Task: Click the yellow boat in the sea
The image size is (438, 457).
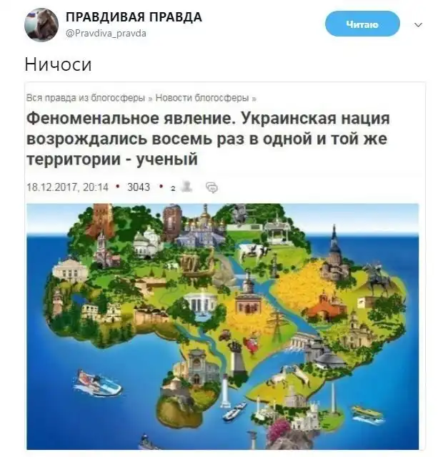Action: (368, 415)
